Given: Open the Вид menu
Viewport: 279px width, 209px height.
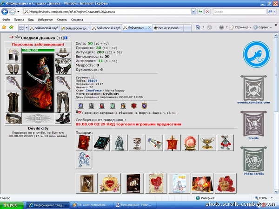Looking at the screenshot, I should tap(31, 20).
